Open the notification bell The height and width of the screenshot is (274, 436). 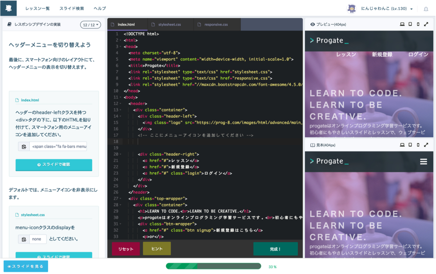(426, 9)
